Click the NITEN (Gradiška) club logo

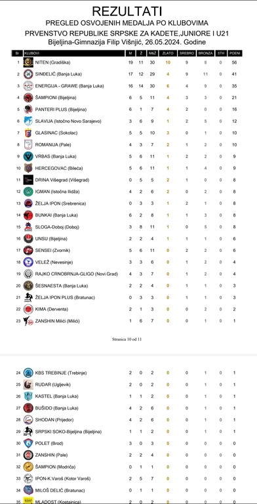point(28,62)
